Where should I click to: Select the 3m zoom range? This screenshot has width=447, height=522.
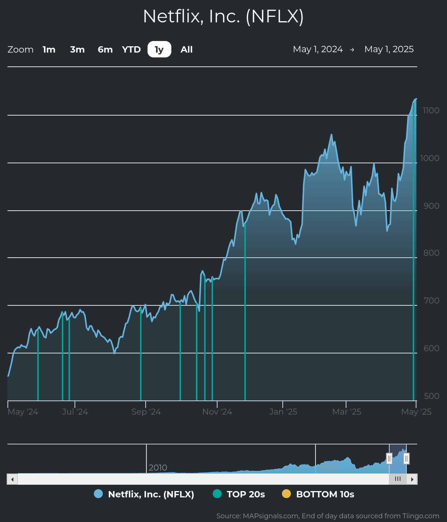77,50
